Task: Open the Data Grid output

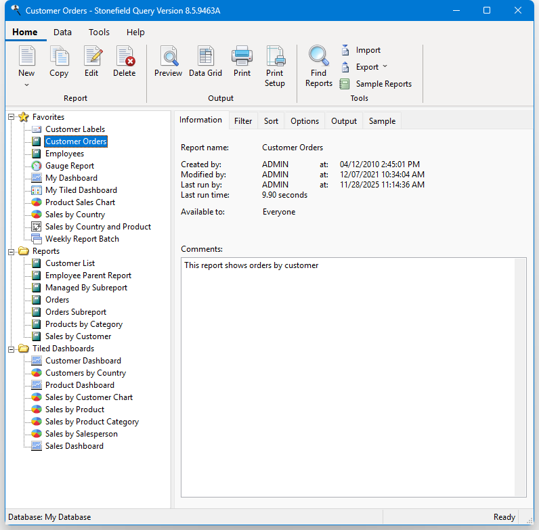Action: click(x=205, y=58)
